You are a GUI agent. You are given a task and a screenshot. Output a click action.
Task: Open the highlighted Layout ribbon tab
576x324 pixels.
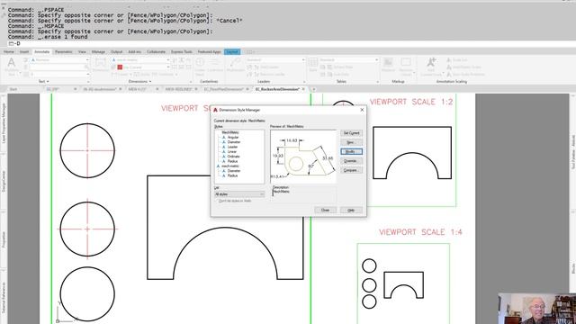point(232,52)
